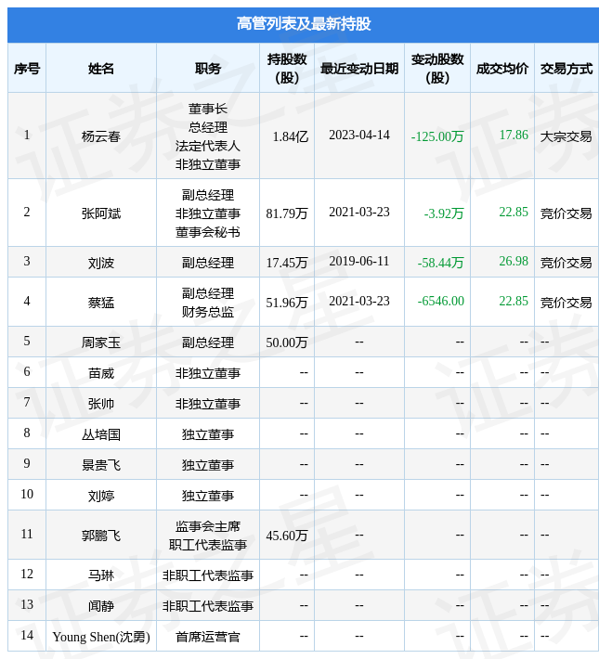Click 张阿斌's position cell with 董事会秘书

point(208,213)
